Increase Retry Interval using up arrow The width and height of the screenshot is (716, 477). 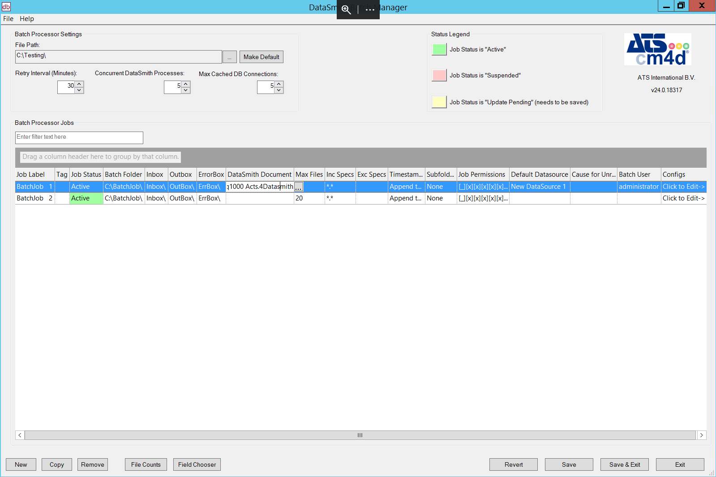[79, 84]
